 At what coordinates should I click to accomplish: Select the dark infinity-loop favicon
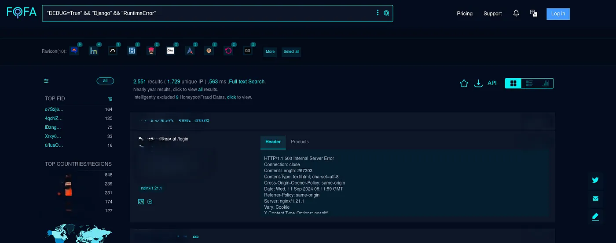click(248, 51)
